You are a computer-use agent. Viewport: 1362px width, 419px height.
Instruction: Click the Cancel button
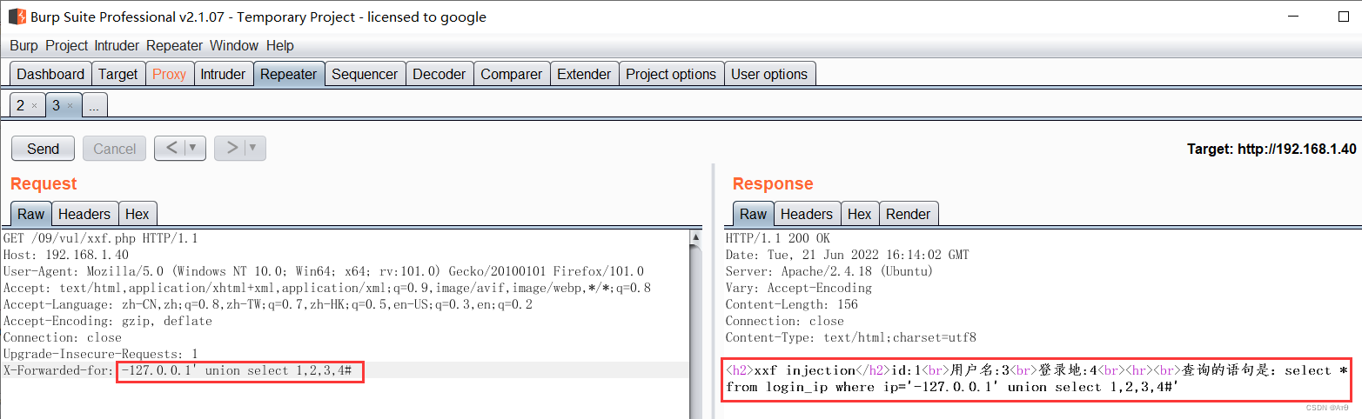coord(115,149)
